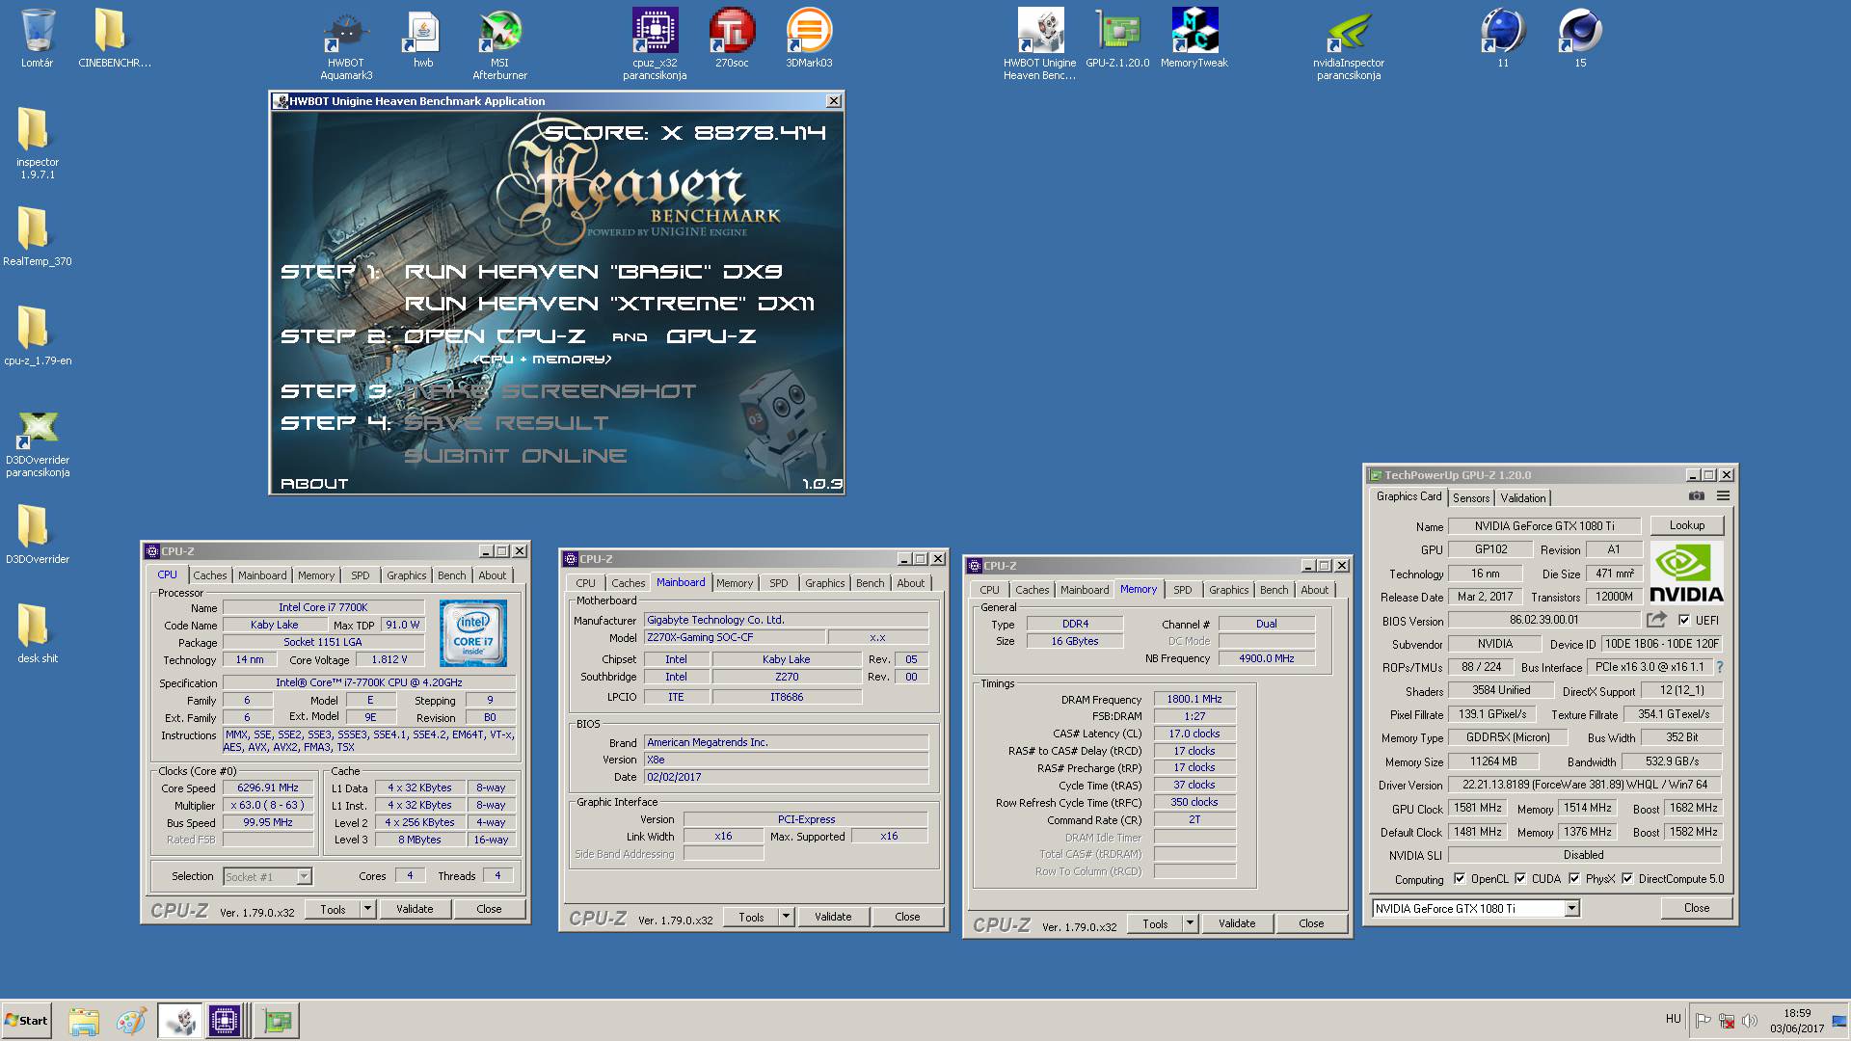Viewport: 1851px width, 1041px height.
Task: Open the Paint icon in the taskbar
Action: 131,1021
